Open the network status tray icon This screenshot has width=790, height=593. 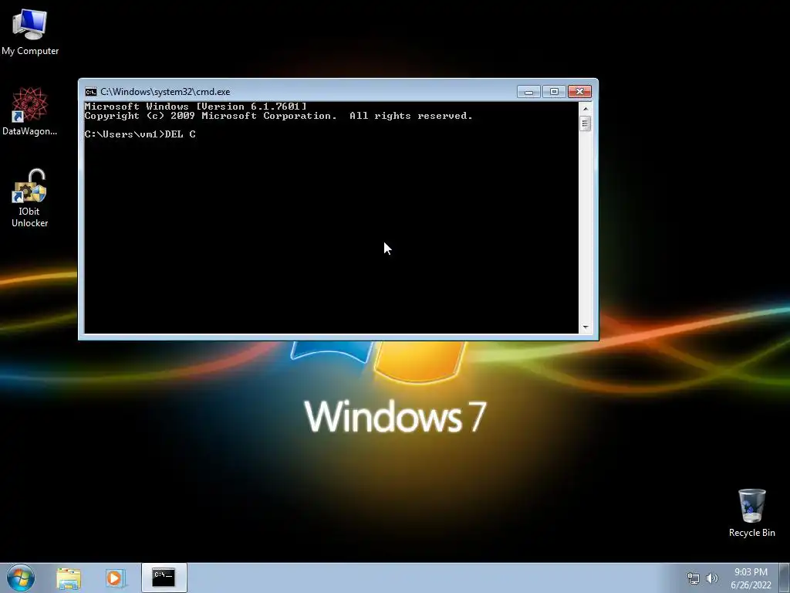[x=694, y=578]
